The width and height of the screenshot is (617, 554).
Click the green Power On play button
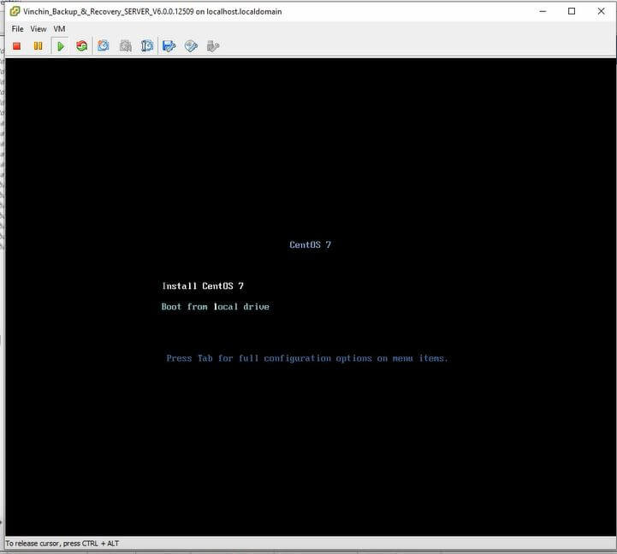[x=60, y=46]
